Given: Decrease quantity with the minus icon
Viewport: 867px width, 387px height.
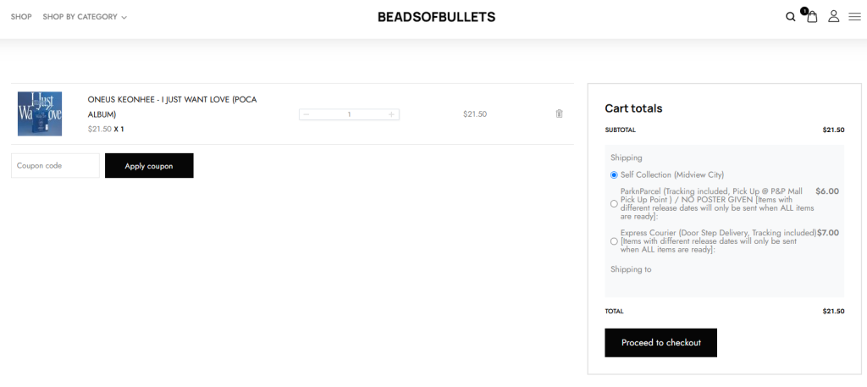Looking at the screenshot, I should pyautogui.click(x=306, y=114).
